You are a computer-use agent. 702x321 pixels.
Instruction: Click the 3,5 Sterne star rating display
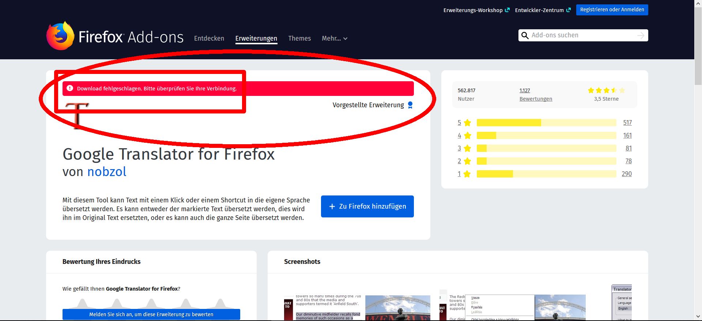point(606,90)
